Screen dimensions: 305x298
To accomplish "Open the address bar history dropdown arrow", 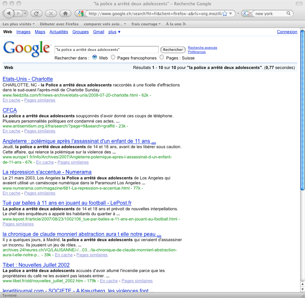I will click(231, 13).
